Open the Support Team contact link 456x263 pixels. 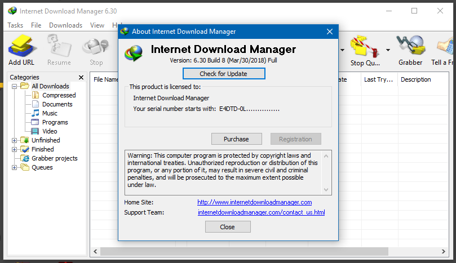(261, 212)
